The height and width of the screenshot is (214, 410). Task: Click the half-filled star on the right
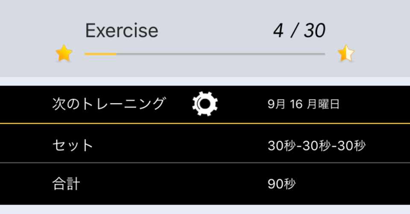coord(346,54)
